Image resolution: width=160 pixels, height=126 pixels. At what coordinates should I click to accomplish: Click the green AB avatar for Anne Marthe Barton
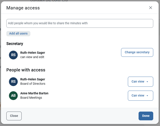(13, 95)
